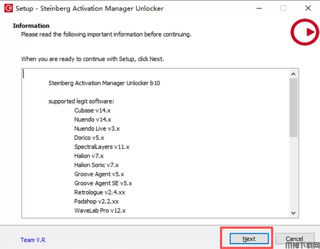Click the "SpectralLayers v11.x" entry
Screen dimensions: 320x249
point(101,147)
